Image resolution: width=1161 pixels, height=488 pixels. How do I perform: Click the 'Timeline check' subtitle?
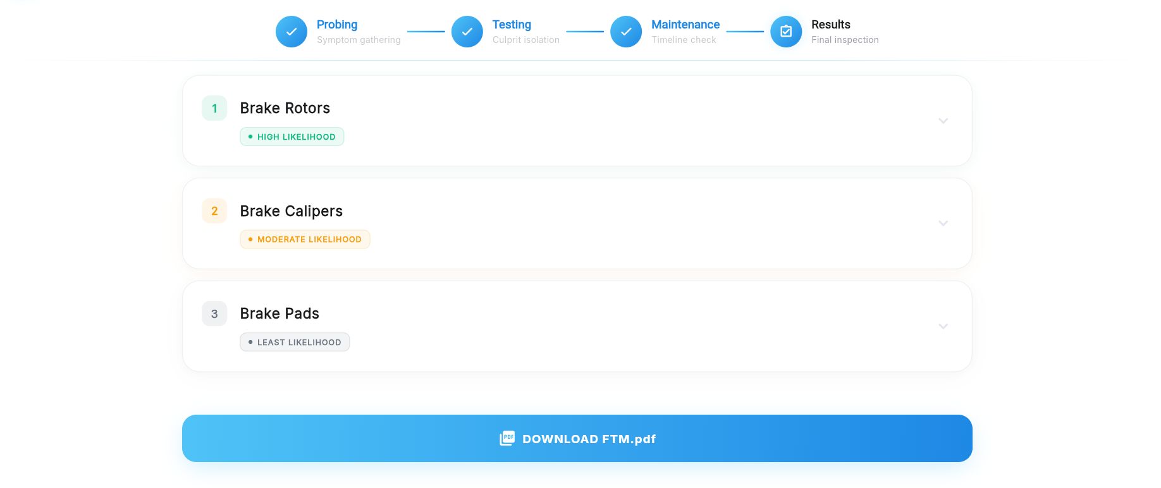point(684,40)
